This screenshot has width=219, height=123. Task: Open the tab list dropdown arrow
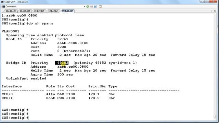click(212, 11)
